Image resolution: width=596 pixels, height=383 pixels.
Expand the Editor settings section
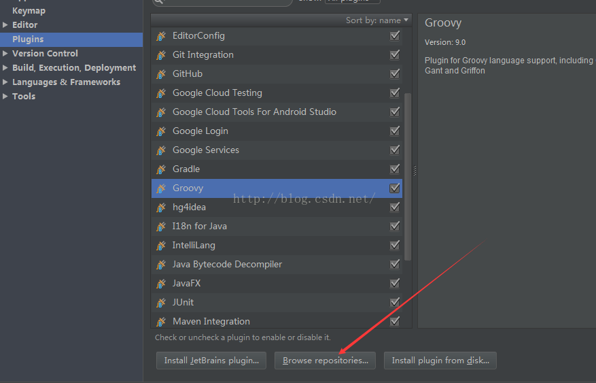(x=5, y=24)
